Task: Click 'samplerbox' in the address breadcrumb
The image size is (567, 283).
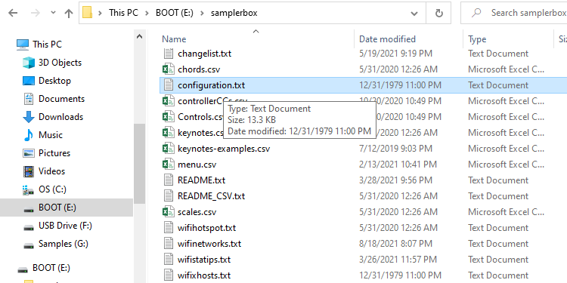Action: pos(234,13)
